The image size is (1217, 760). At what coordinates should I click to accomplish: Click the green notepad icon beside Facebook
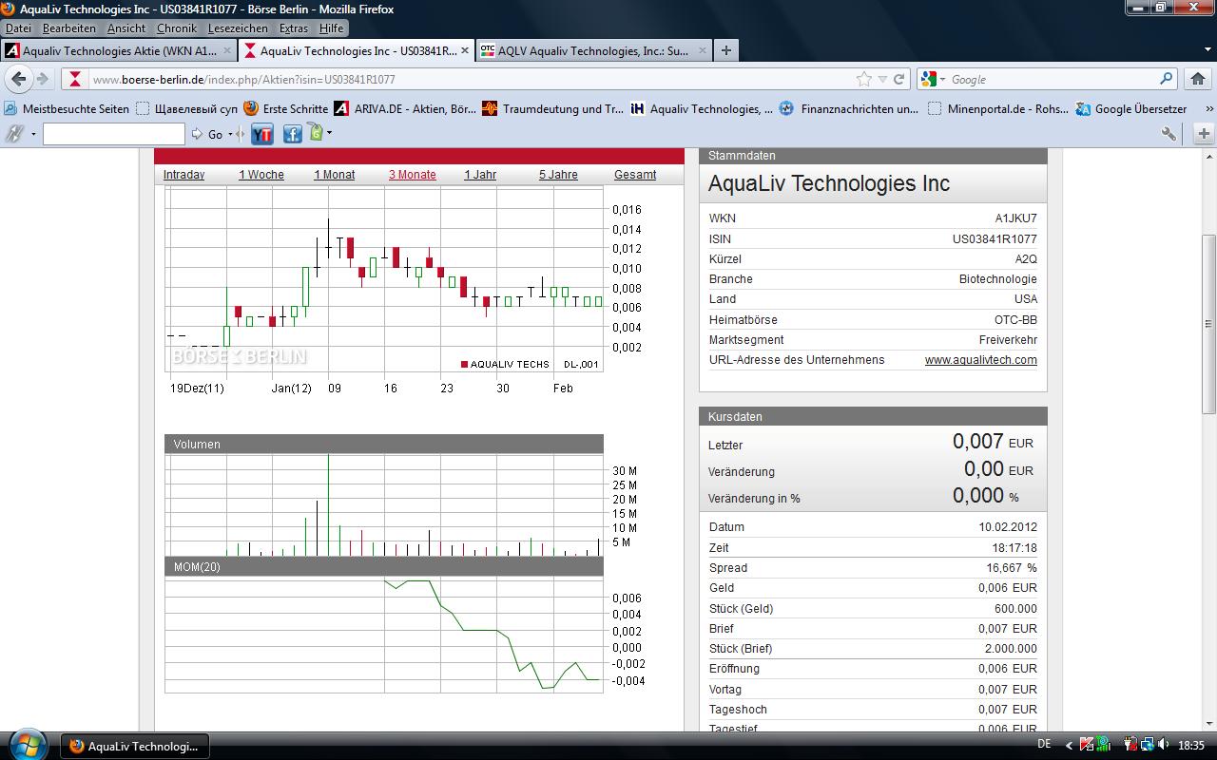tap(315, 134)
